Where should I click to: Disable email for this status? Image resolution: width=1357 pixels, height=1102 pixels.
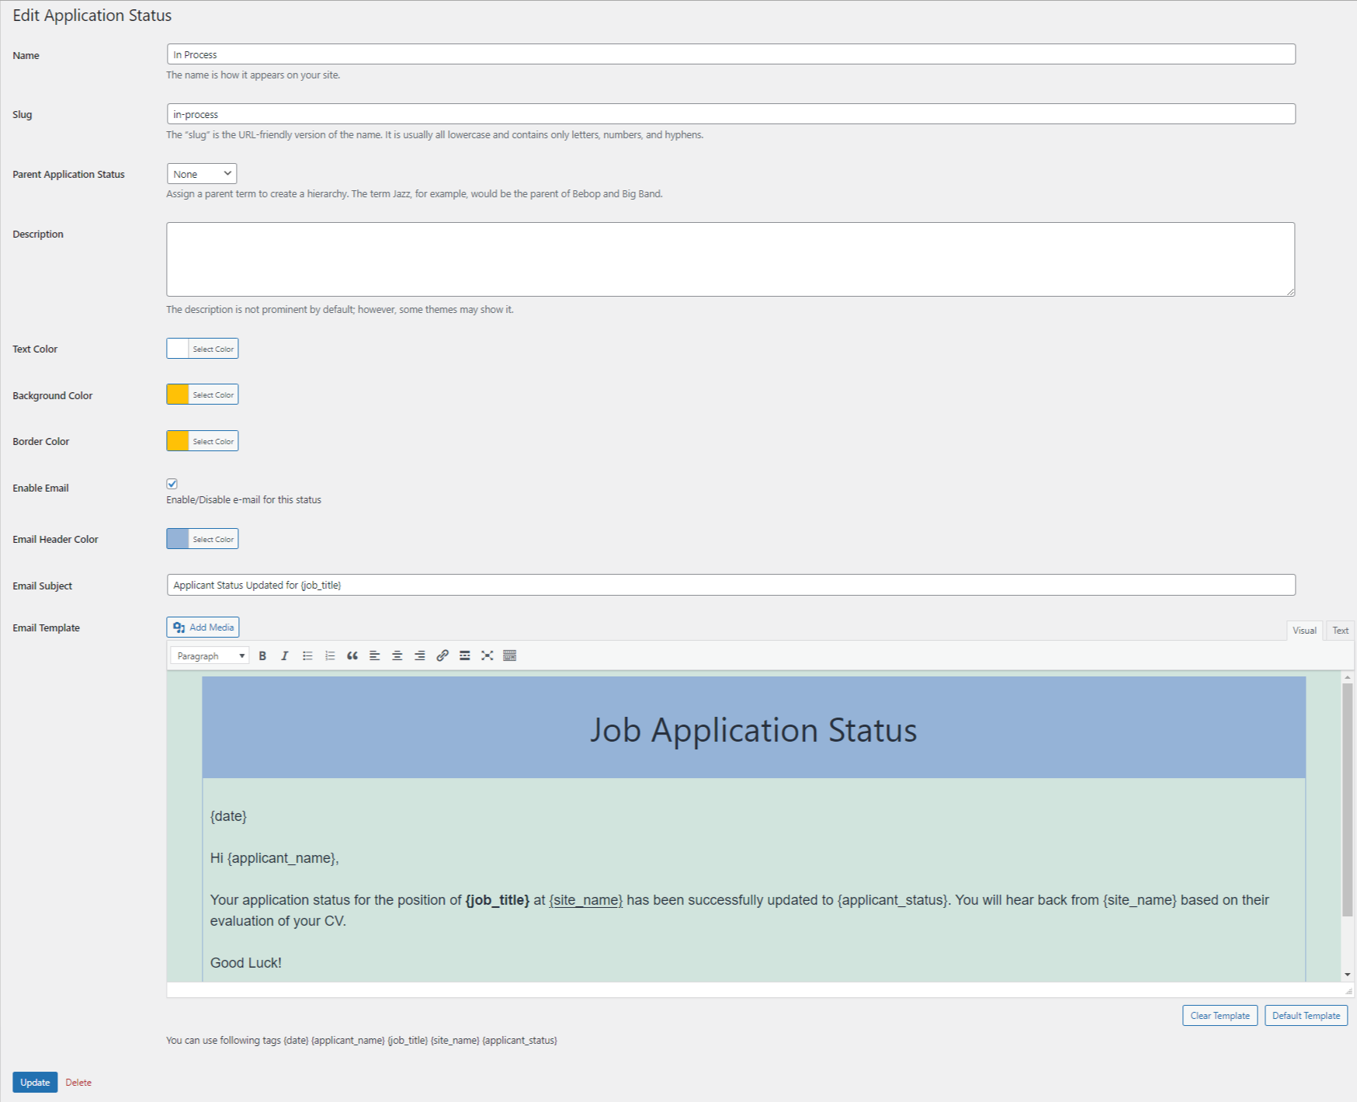pos(172,484)
